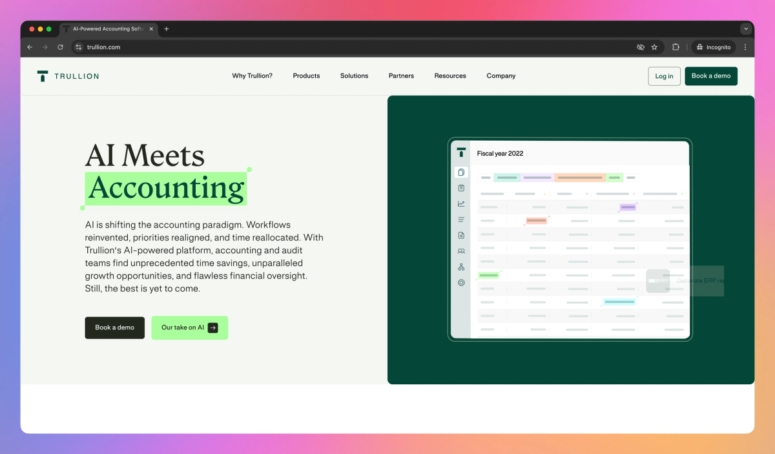The image size is (775, 454).
Task: Go back using browser back arrow
Action: (30, 47)
